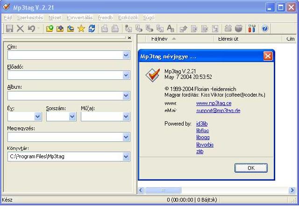Click the Add directory folder plus icon
The height and width of the screenshot is (224, 299).
(60, 28)
